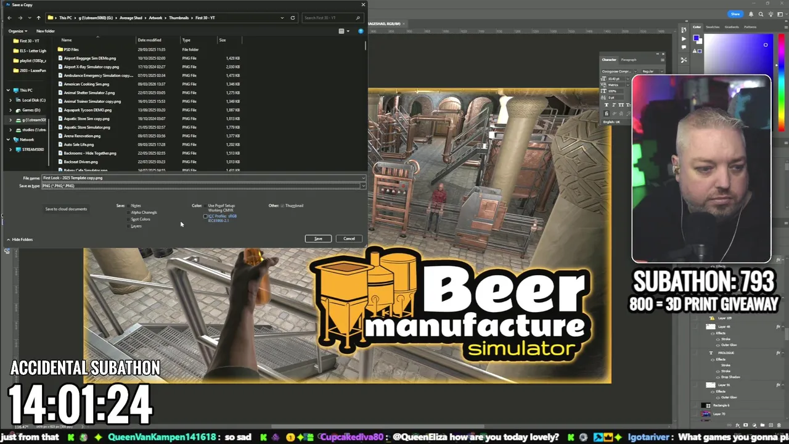Toggle the Faux Bold text style
The width and height of the screenshot is (789, 444).
click(x=607, y=105)
